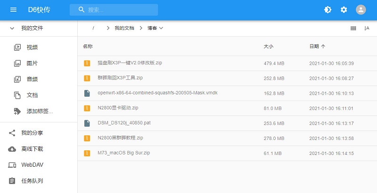Click the user avatar icon

pos(361,10)
